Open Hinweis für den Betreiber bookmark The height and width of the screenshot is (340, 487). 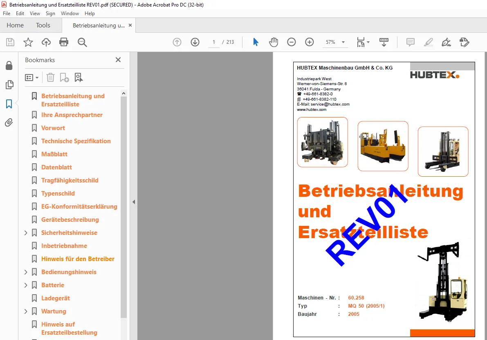coord(78,259)
